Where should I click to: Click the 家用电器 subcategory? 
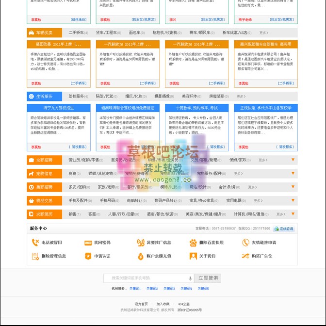click(236, 201)
